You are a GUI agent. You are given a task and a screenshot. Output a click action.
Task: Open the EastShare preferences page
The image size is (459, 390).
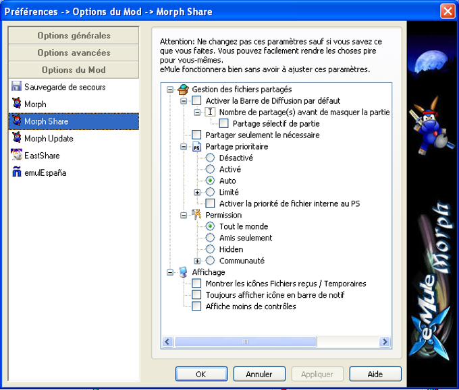[x=74, y=156]
